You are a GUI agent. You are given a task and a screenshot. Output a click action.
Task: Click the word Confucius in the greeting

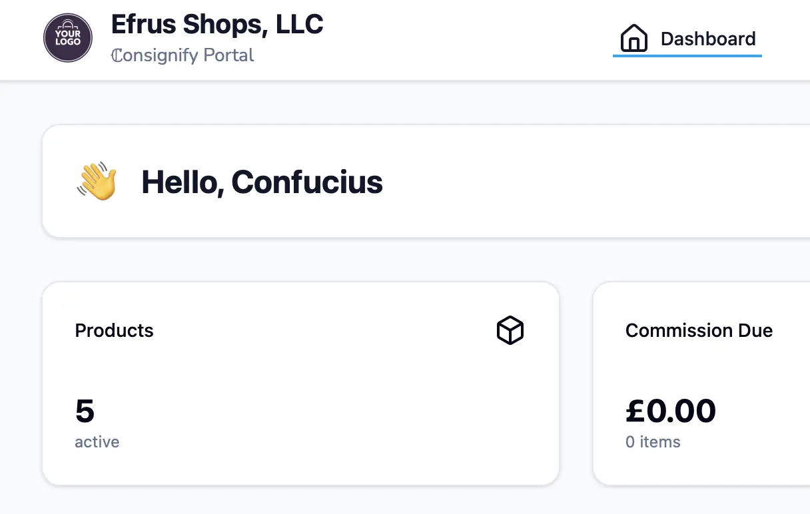[307, 182]
